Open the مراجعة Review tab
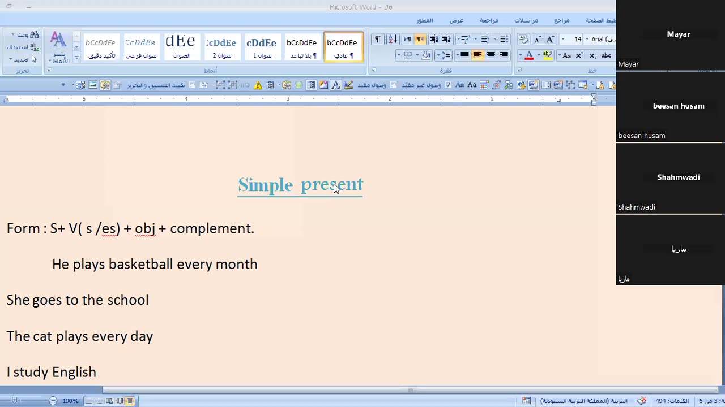725x407 pixels. click(x=489, y=20)
